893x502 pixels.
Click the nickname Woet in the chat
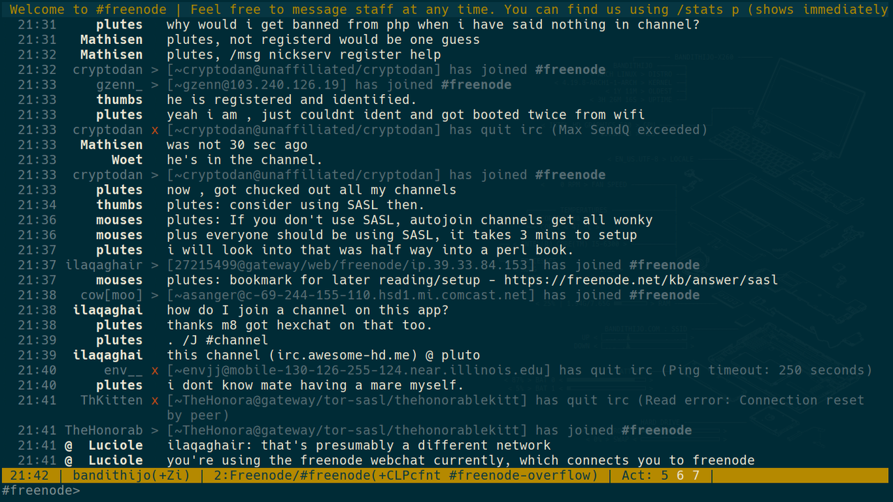click(127, 160)
